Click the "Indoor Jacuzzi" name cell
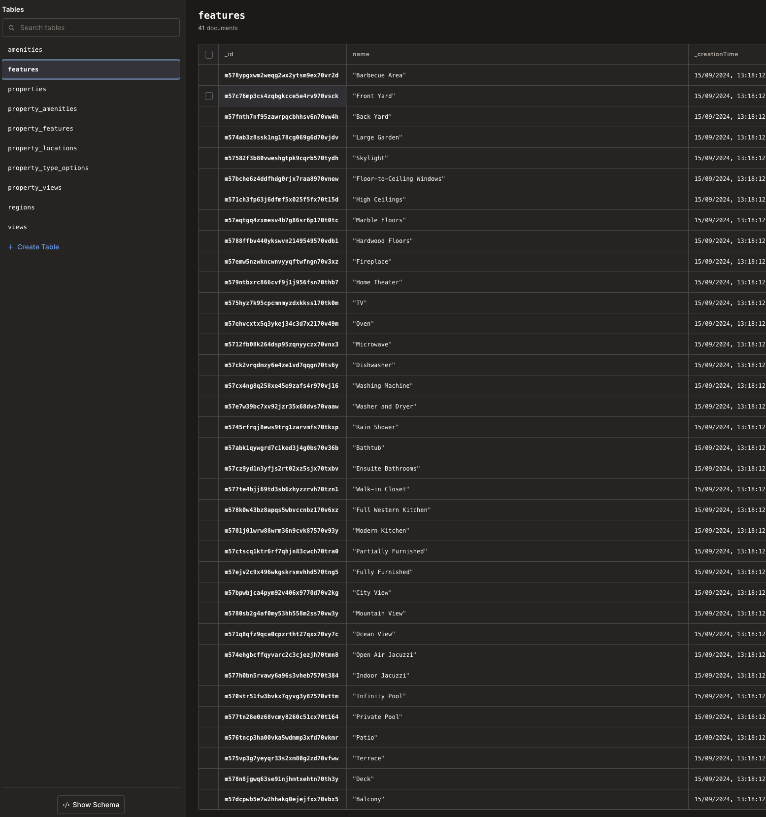Viewport: 766px width, 817px height. (x=517, y=676)
